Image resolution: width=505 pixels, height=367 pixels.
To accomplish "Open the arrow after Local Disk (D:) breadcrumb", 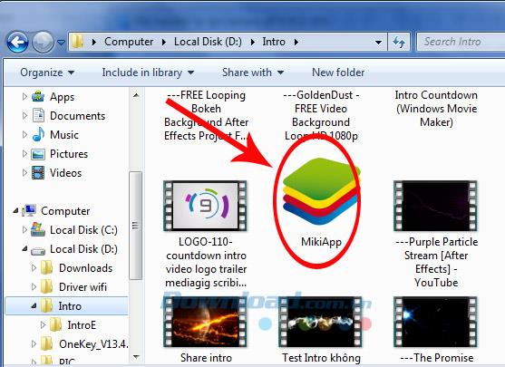I will (252, 42).
